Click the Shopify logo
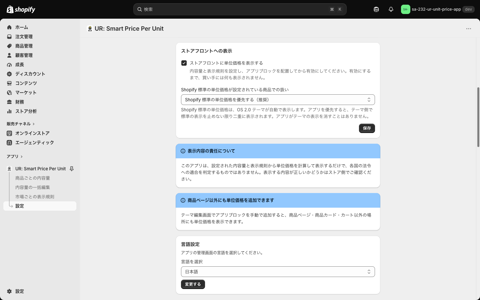 coord(21,9)
